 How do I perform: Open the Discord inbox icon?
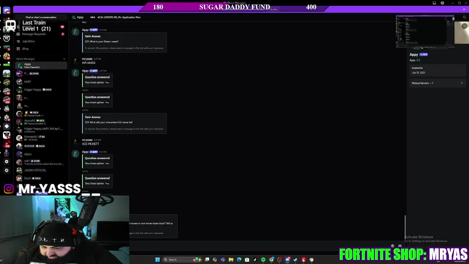coord(435,3)
